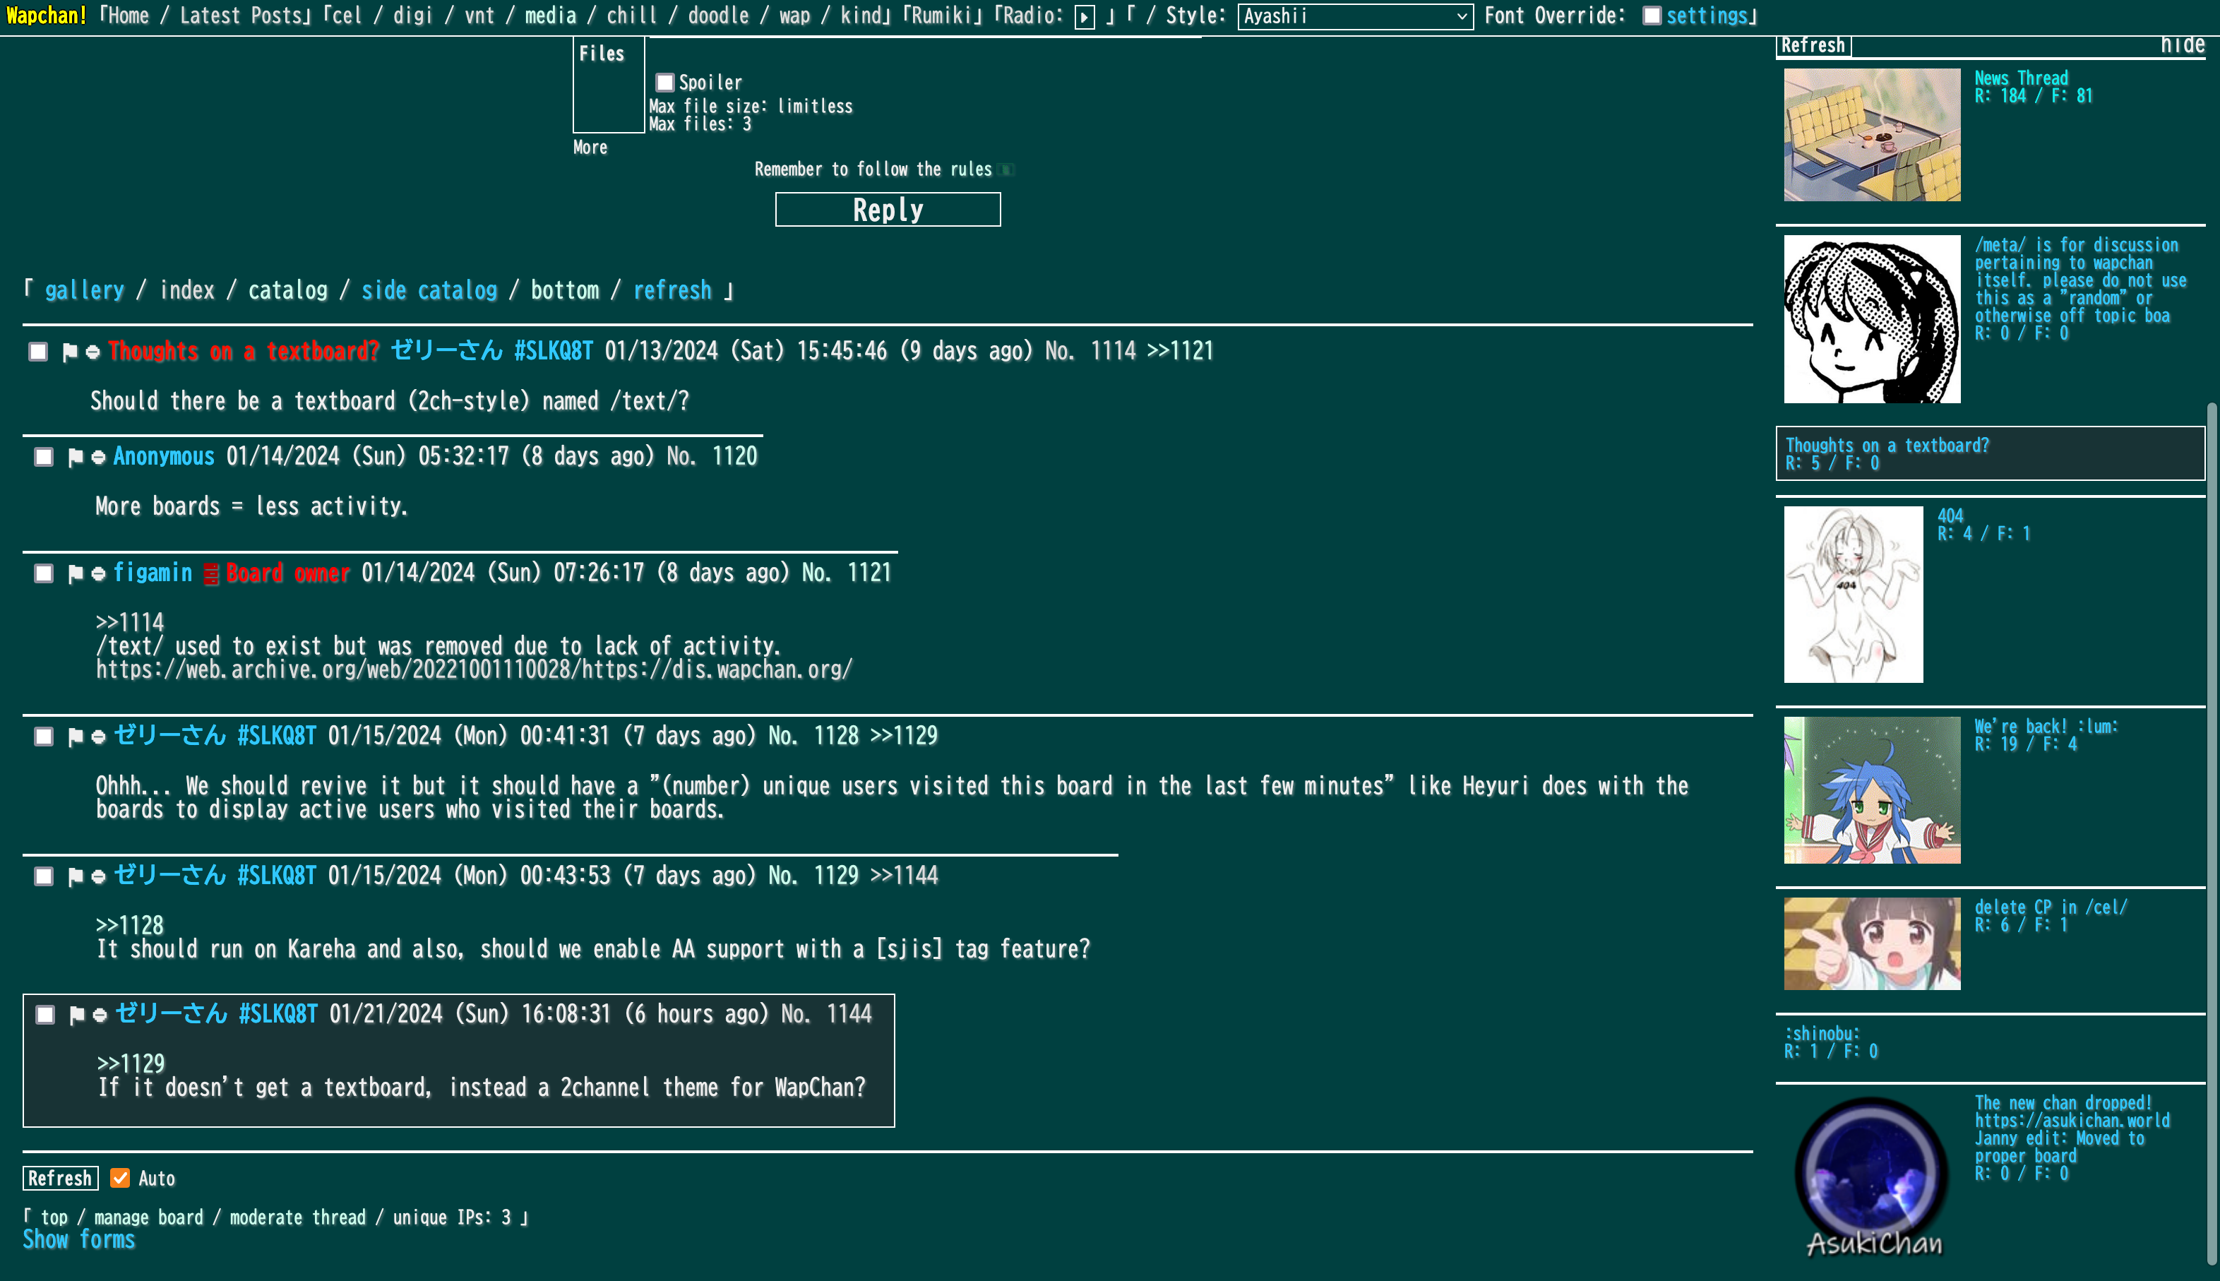Screen dimensions: 2220x1281
Task: Click the hide (minus) icon on post 1128
Action: click(x=99, y=737)
